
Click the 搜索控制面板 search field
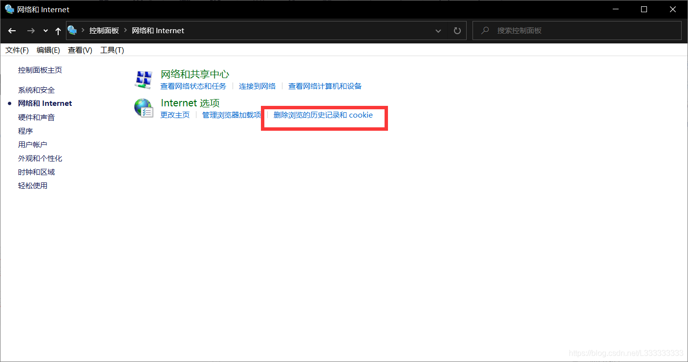tap(577, 30)
